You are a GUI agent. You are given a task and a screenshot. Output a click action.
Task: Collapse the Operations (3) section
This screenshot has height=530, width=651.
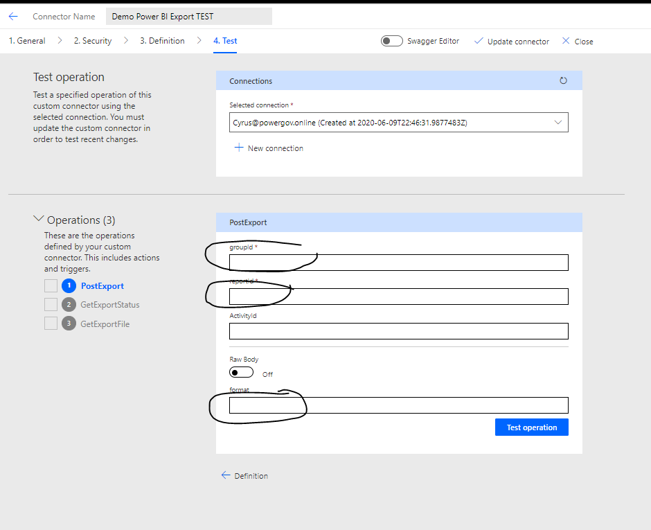click(38, 220)
